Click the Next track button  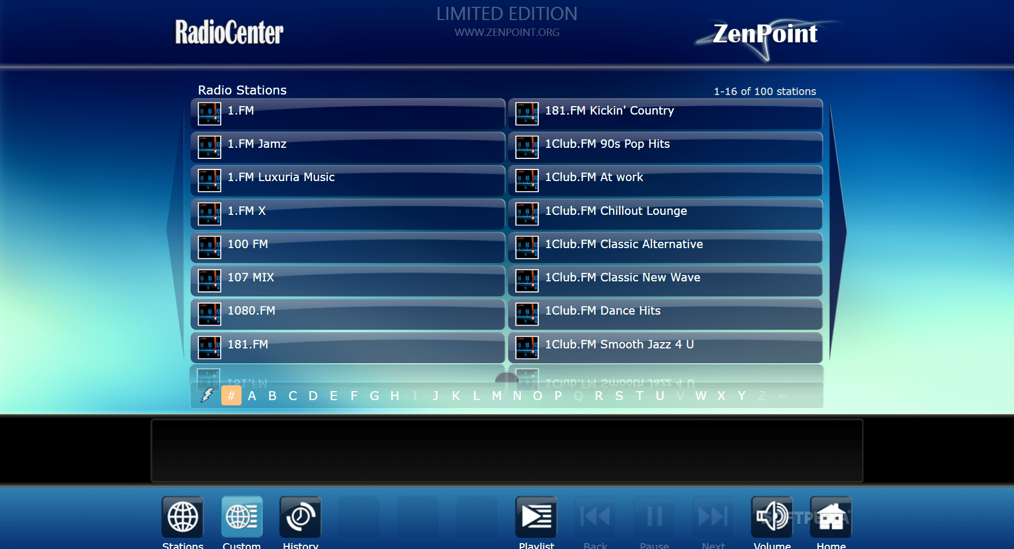tap(713, 517)
